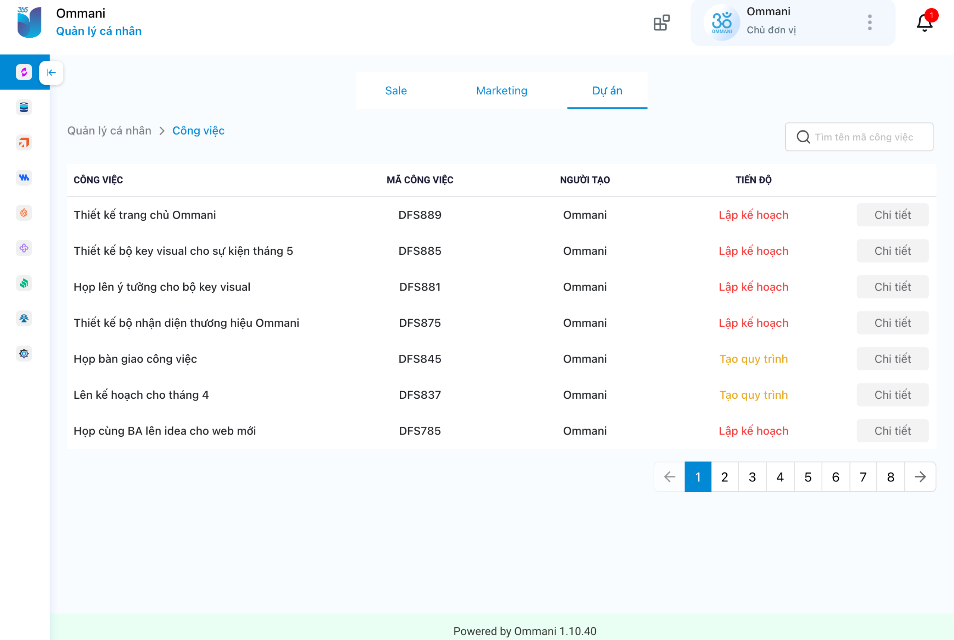Open the gear settings sidebar icon
The image size is (954, 640).
point(24,354)
